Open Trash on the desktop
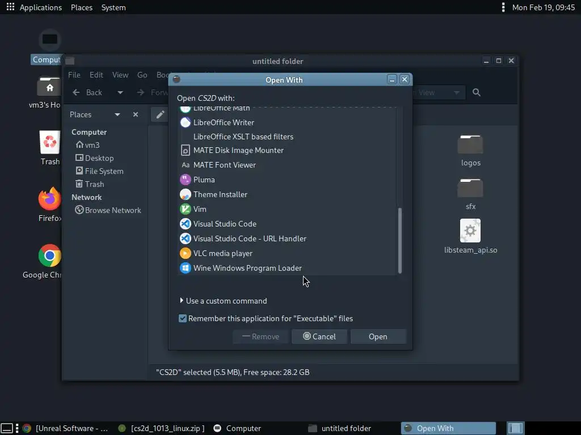The image size is (581, 435). pos(50,148)
